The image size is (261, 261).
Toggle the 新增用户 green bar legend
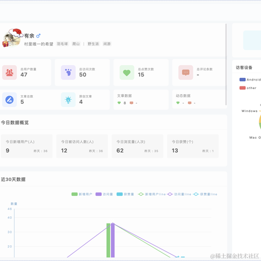[82, 194]
